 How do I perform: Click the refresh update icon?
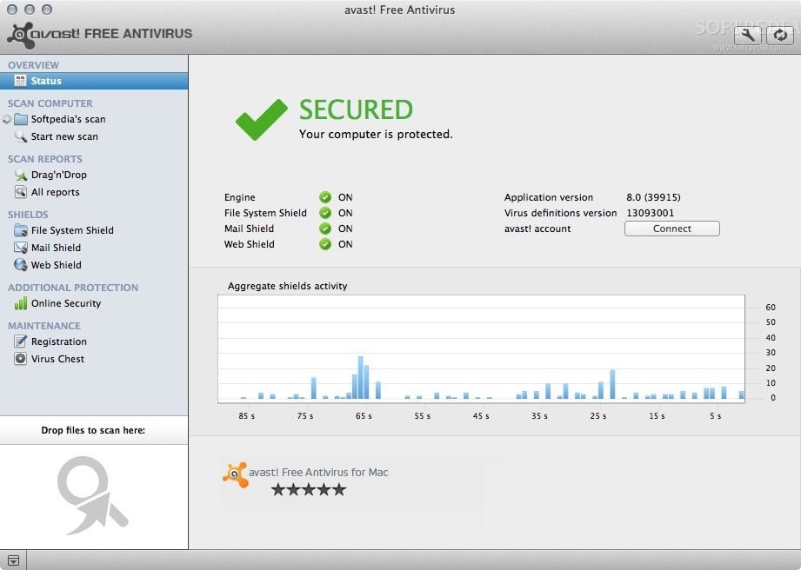tap(780, 35)
